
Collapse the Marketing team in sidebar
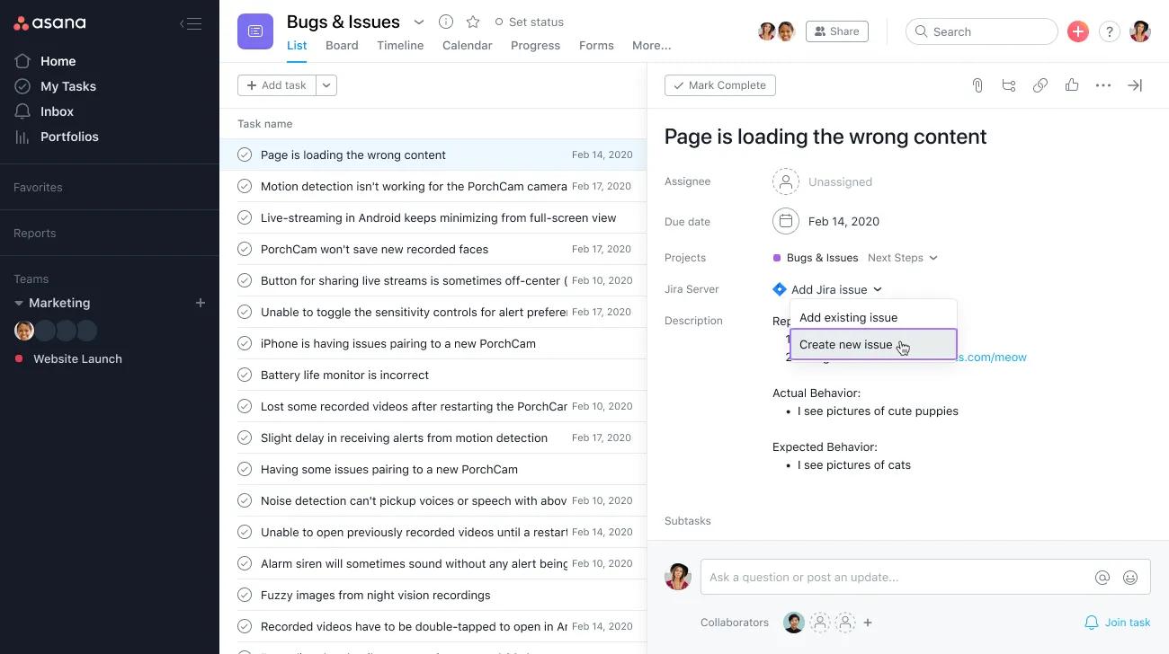coord(20,303)
